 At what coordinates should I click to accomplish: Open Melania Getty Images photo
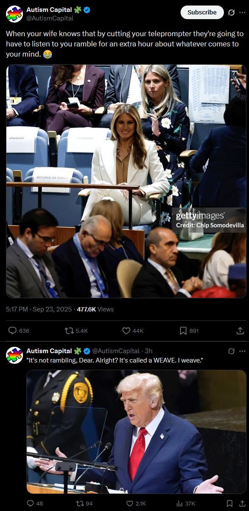click(x=126, y=181)
